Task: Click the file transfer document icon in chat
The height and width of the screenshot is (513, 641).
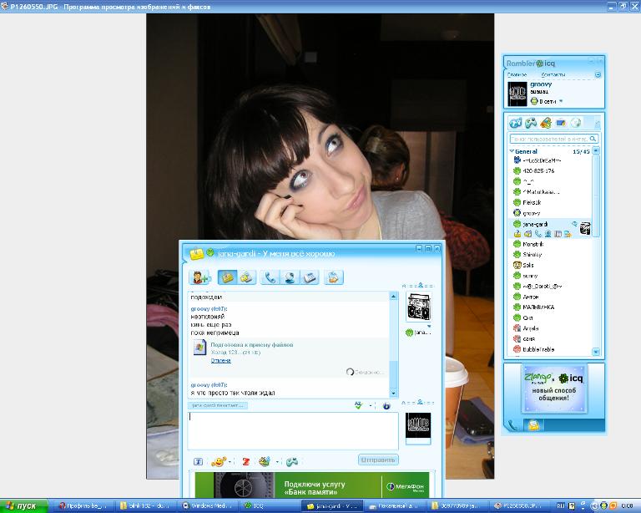Action: point(199,348)
